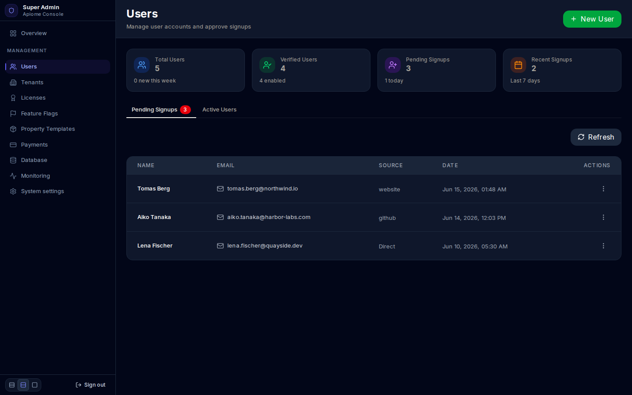Open Monitoring via the activity pulse icon
This screenshot has width=632, height=395.
click(x=13, y=176)
